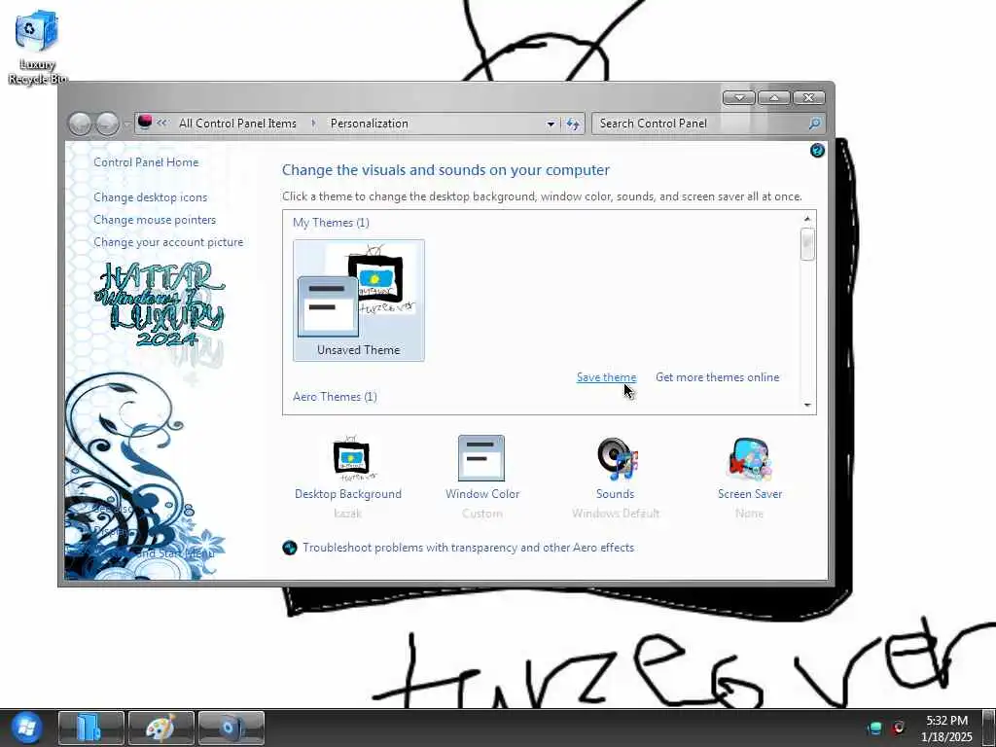Click the Aero troubleshoot shield icon
Screen dimensions: 996x747
click(x=290, y=548)
